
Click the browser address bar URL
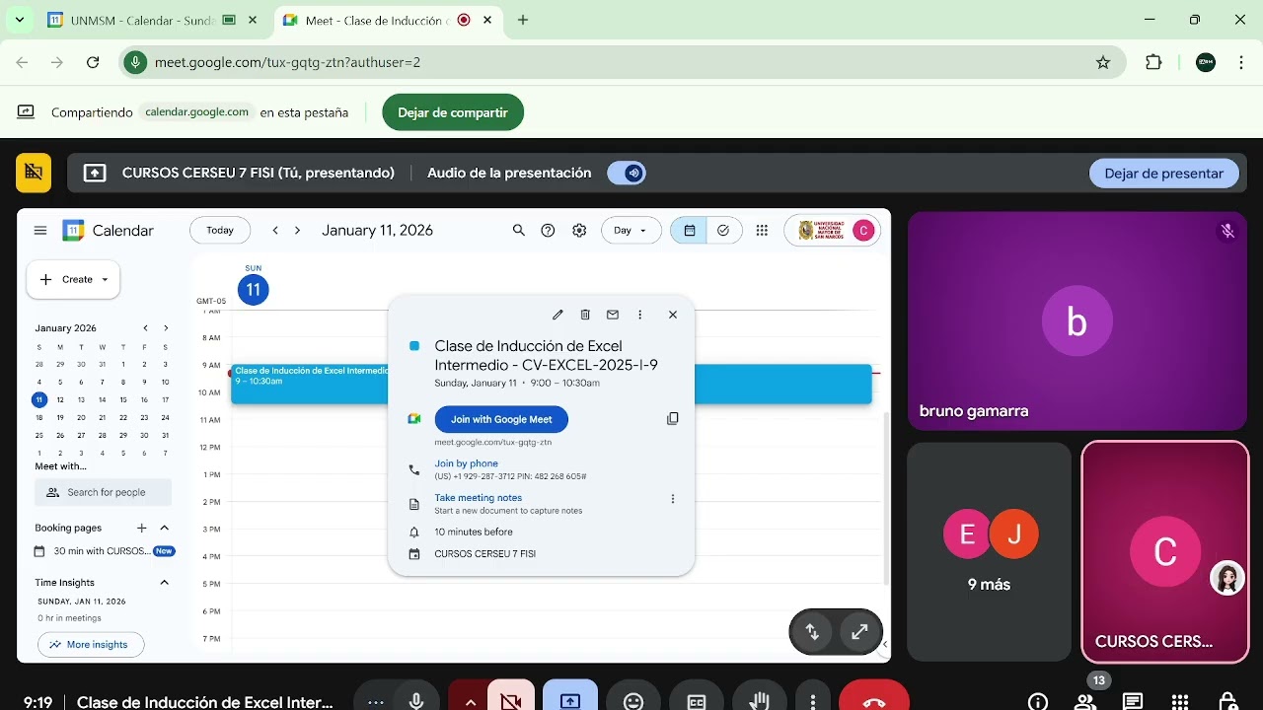tap(287, 62)
